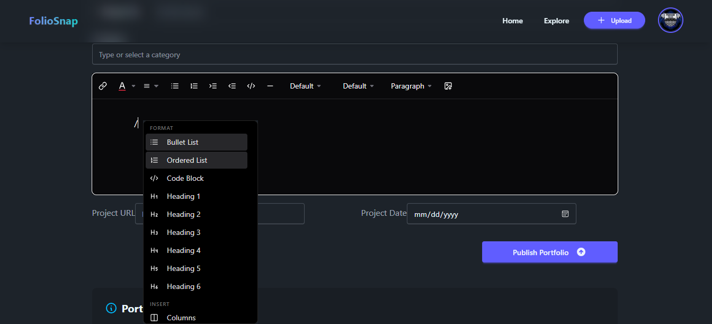This screenshot has width=712, height=324.
Task: Select Code Block in the slash menu
Action: (x=185, y=178)
